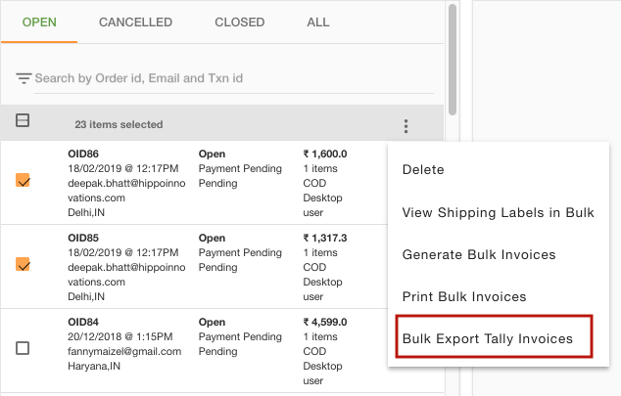Switch to the CANCELLED tab
The image size is (621, 396).
(135, 22)
